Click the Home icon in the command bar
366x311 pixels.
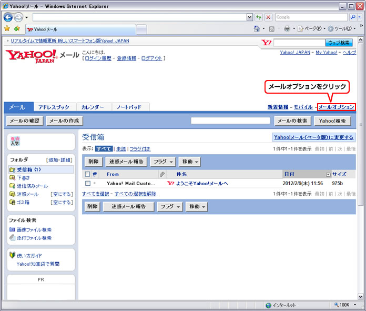tap(257, 28)
